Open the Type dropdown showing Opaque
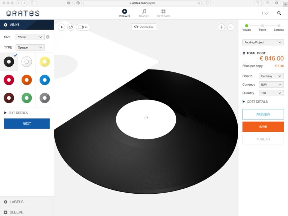Image resolution: width=288 pixels, height=216 pixels. point(30,48)
